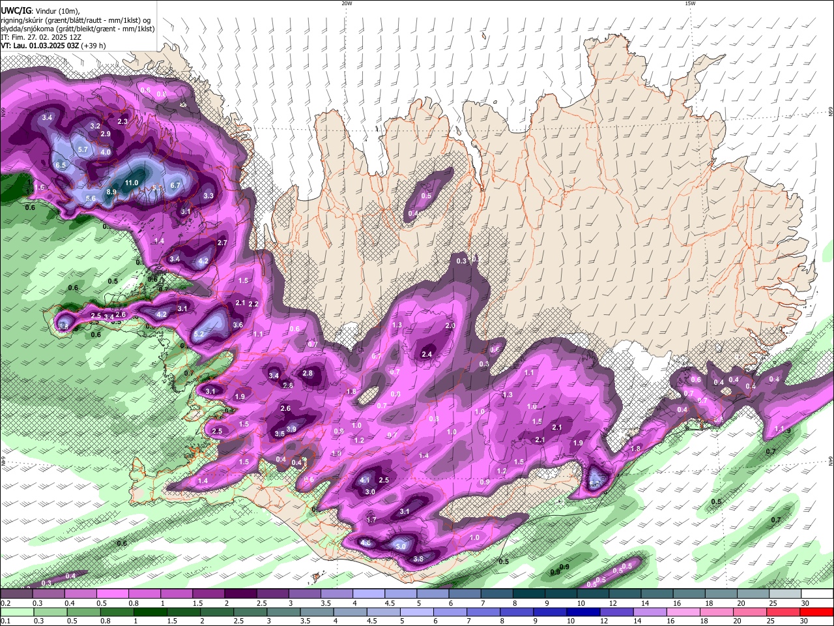834x626 pixels.
Task: Click the 20W longitude label
Action: tap(347, 3)
